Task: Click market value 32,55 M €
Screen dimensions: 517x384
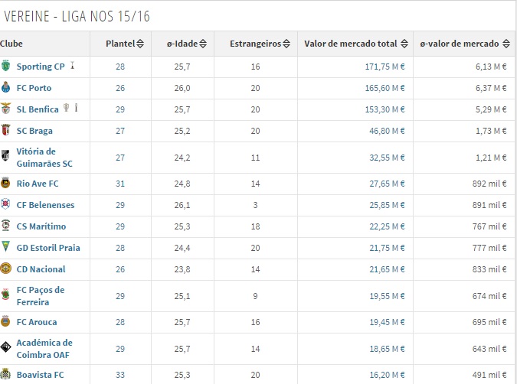Action: click(x=387, y=158)
